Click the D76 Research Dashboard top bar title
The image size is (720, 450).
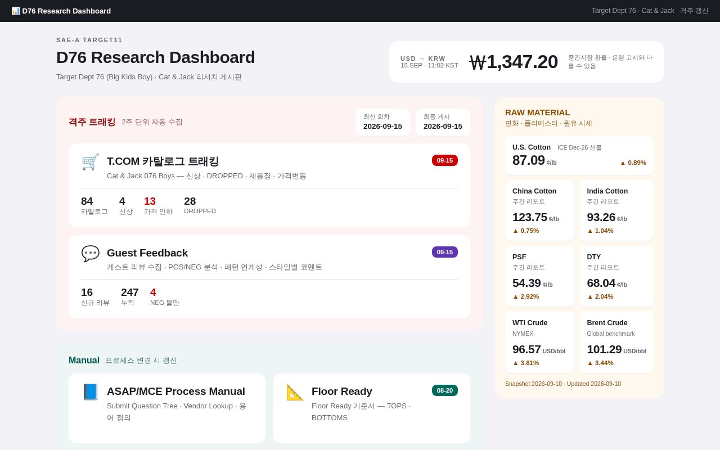(66, 11)
